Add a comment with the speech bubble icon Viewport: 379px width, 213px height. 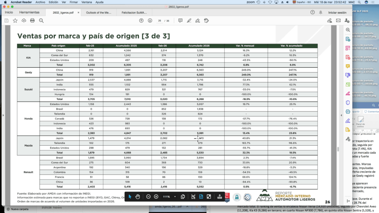click(x=180, y=20)
